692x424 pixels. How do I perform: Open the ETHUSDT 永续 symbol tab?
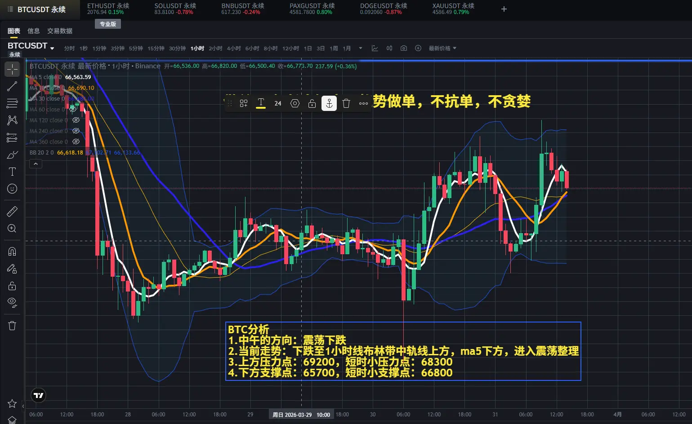click(108, 9)
